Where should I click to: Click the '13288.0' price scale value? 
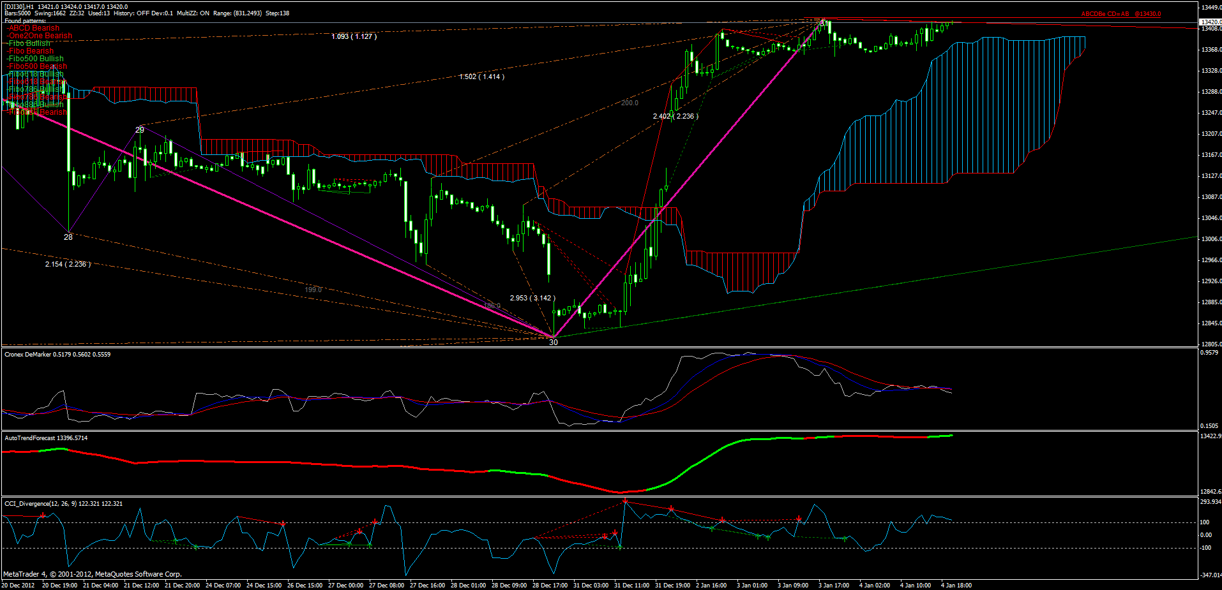coord(1211,92)
